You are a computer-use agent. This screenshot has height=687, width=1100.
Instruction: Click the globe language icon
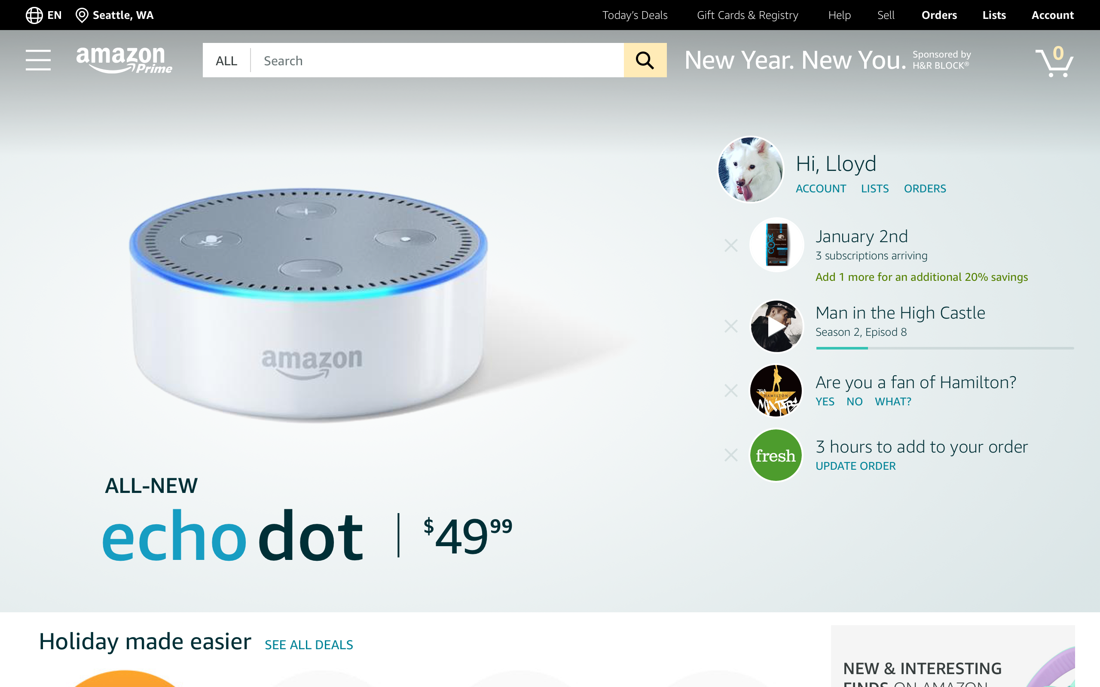tap(34, 15)
